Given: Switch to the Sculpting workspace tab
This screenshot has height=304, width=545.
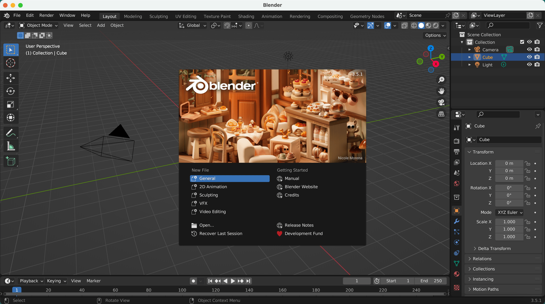Looking at the screenshot, I should point(158,16).
